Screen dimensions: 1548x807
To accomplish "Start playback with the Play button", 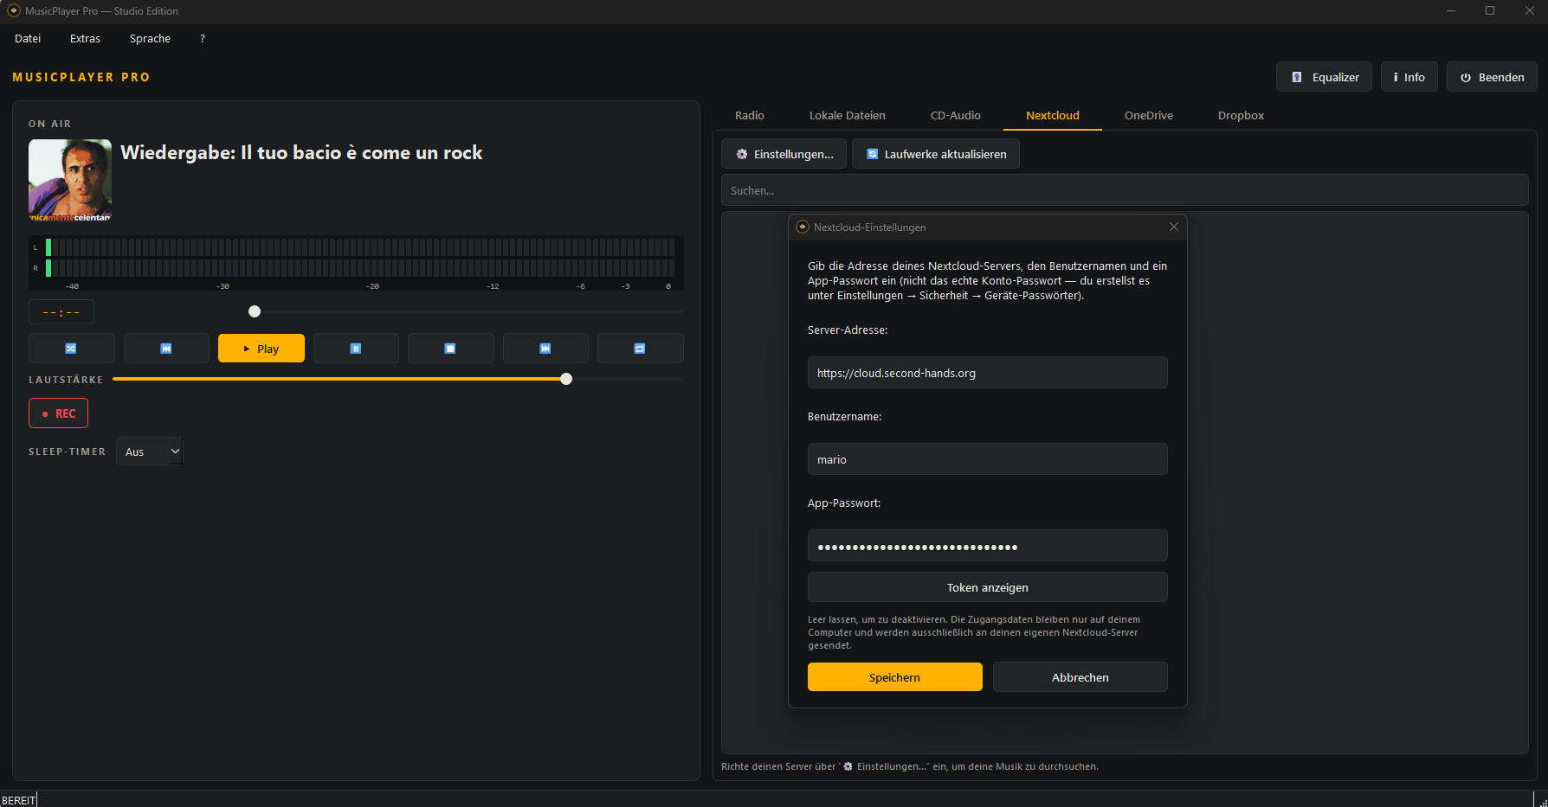I will click(x=261, y=349).
